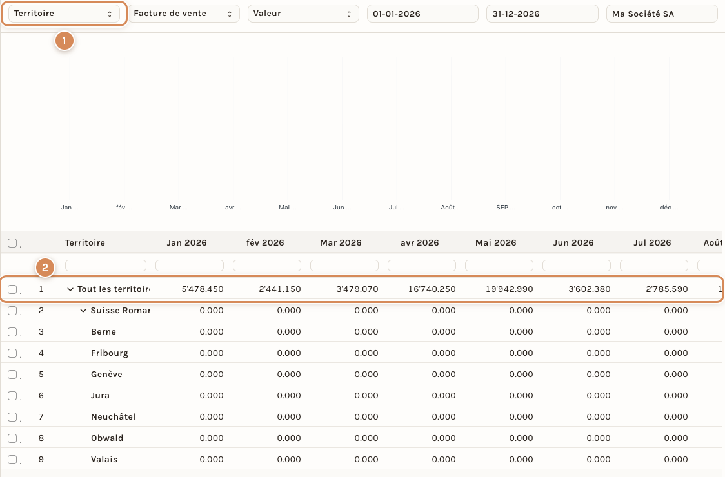Select the Fribourg territory row label
The height and width of the screenshot is (477, 725).
click(x=110, y=353)
